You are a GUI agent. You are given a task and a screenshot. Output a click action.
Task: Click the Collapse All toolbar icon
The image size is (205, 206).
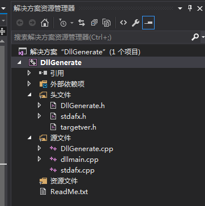tap(94, 23)
